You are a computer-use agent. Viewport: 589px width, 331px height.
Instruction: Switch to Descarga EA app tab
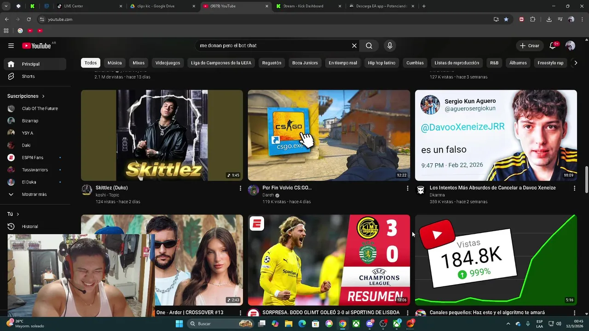pos(381,6)
